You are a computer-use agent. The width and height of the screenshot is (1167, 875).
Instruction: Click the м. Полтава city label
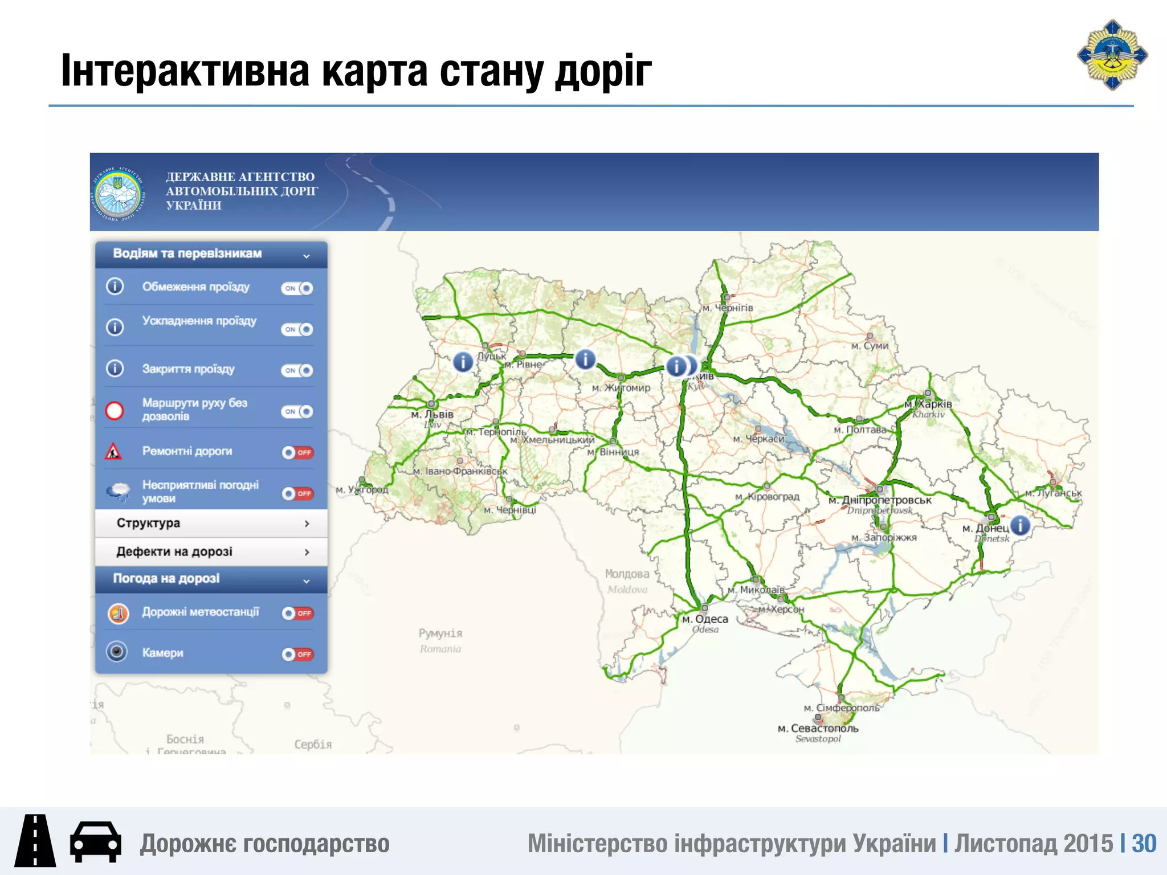(860, 430)
